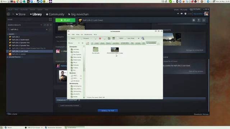Open the Store tab in Steam
The width and height of the screenshot is (230, 129).
pyautogui.click(x=21, y=14)
